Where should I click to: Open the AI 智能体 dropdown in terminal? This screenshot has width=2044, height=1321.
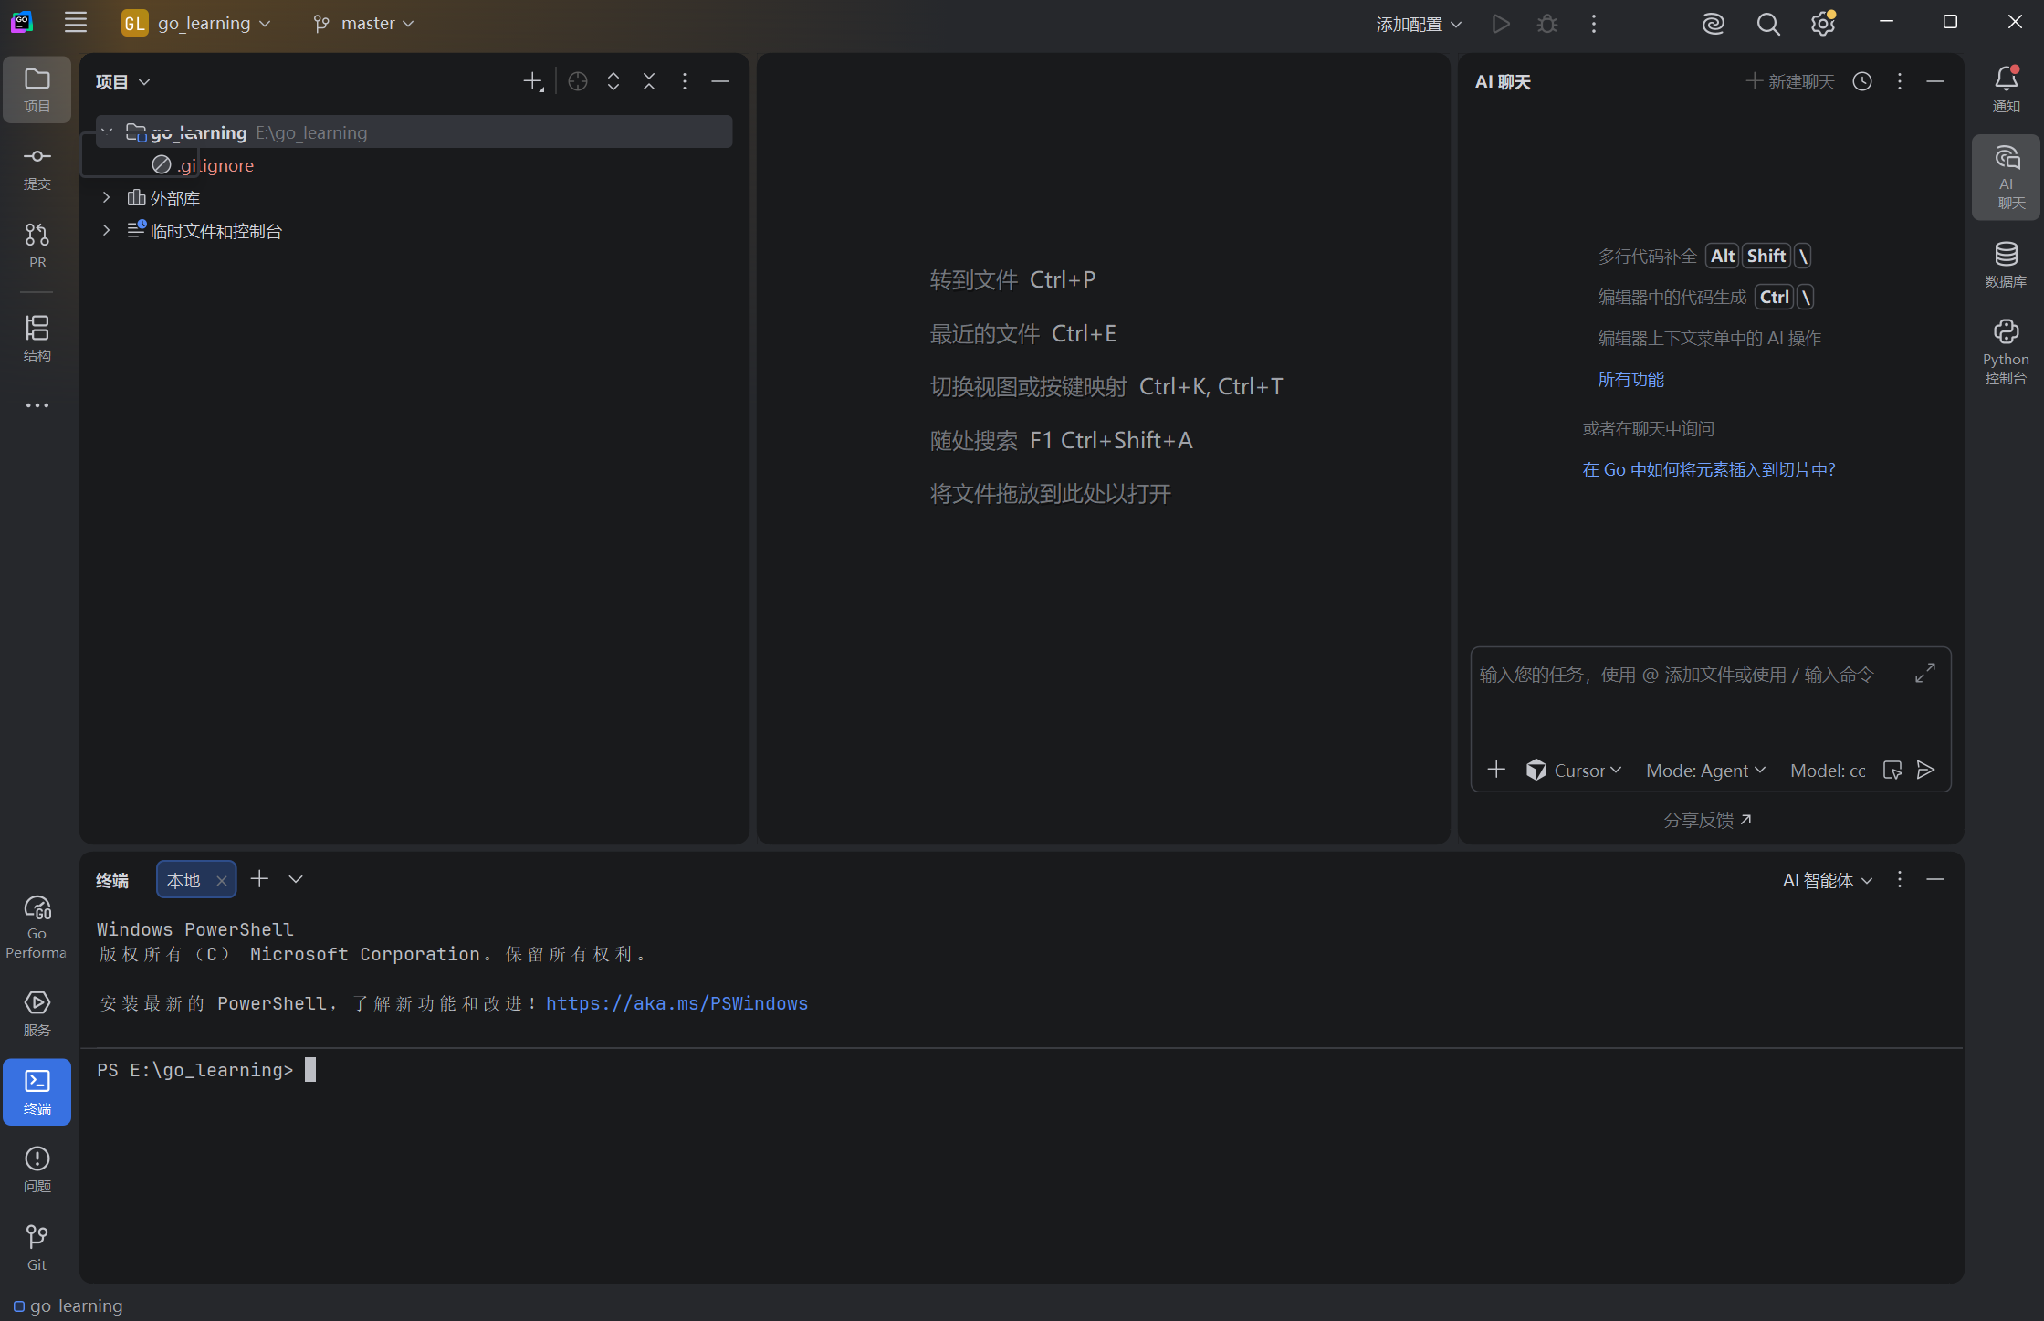1828,880
